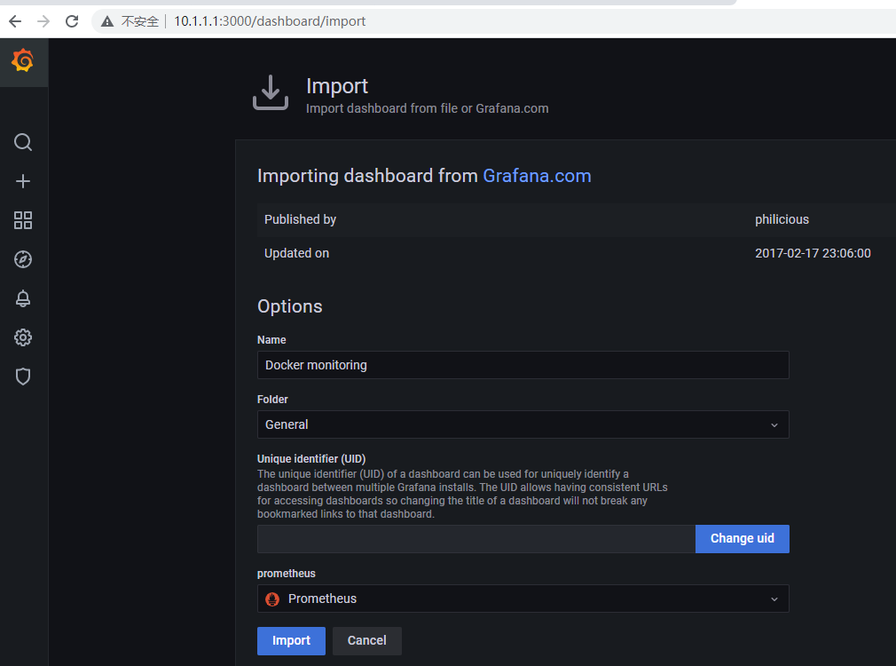
Task: Open the Explore compass icon
Action: (x=23, y=259)
